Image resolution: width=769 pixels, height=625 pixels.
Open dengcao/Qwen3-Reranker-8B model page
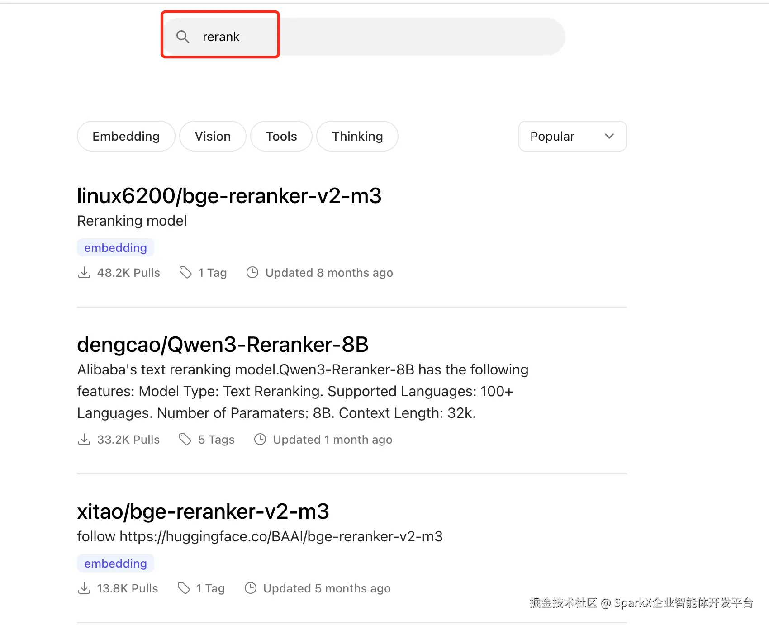click(223, 345)
